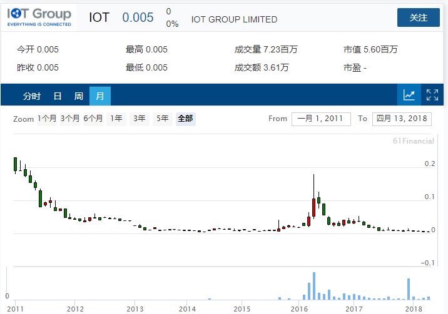Select the 月 monthly tab
Screen dimensions: 448x314
tap(100, 96)
